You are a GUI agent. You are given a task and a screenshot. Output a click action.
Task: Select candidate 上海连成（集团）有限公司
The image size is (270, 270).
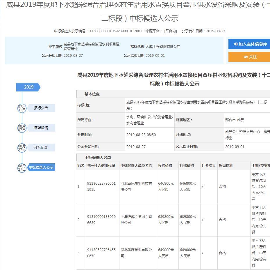pyautogui.click(x=136, y=220)
